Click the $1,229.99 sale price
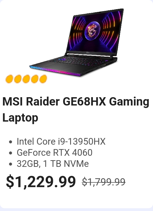The height and width of the screenshot is (211, 153). pyautogui.click(x=41, y=182)
